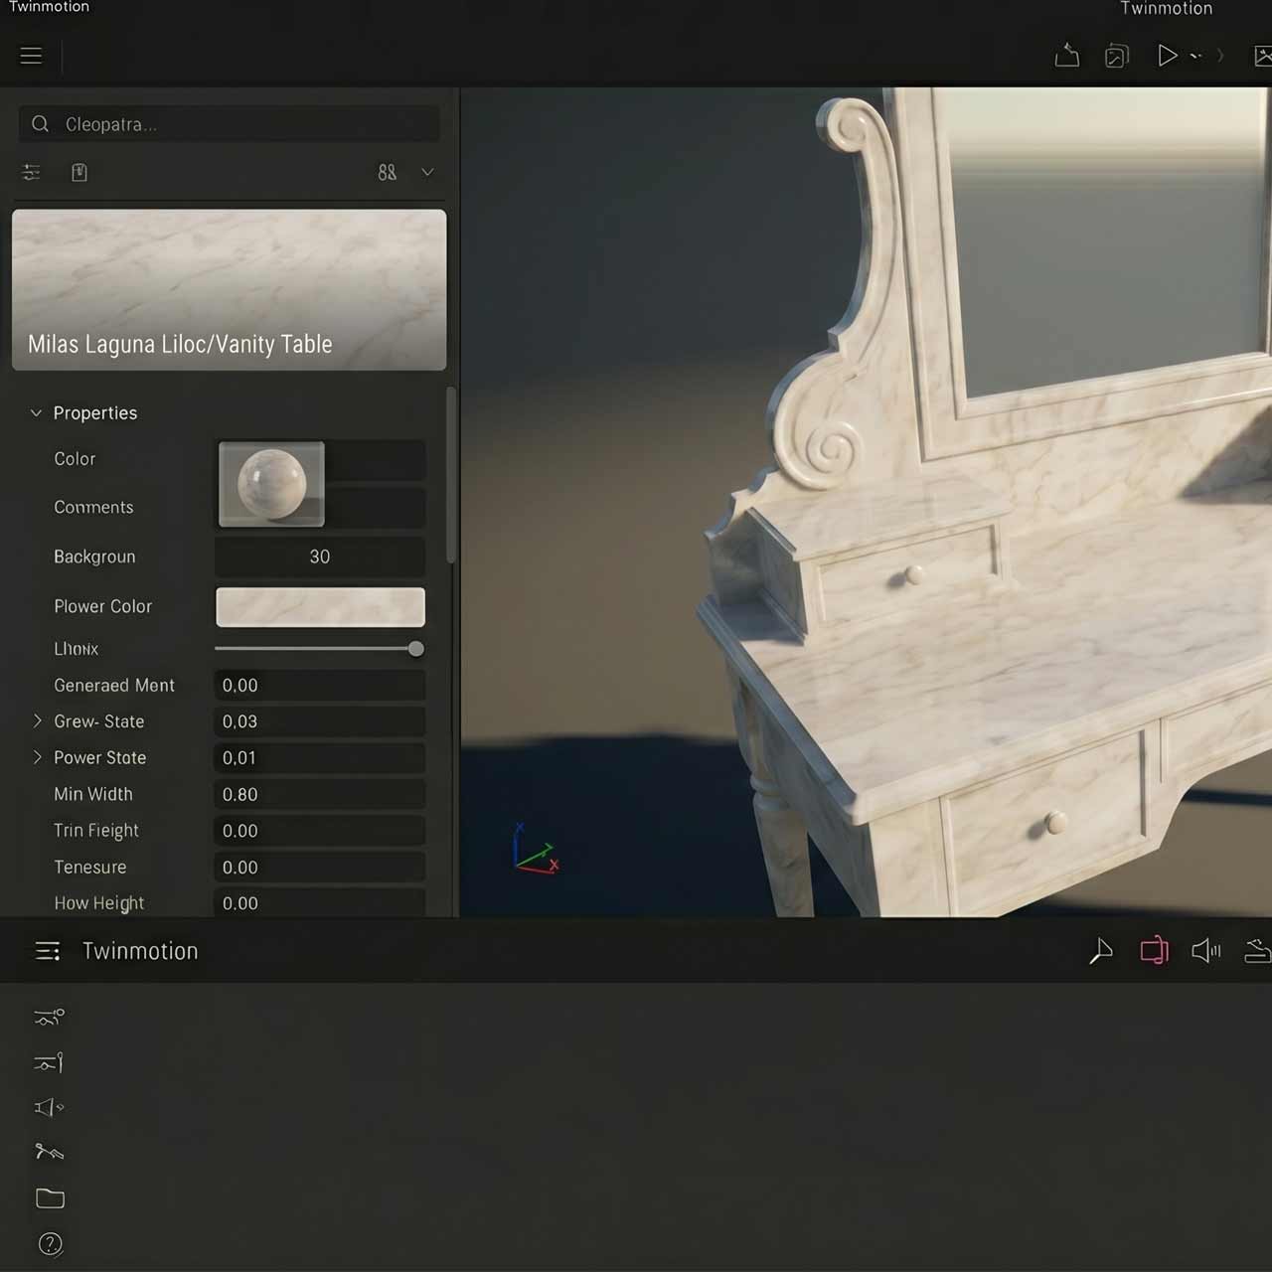The width and height of the screenshot is (1272, 1272).
Task: Click the Tenesure property label
Action: coord(90,868)
